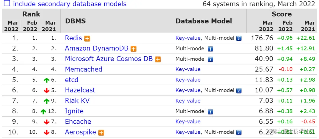
Task: Click the Ignite DBMS name
Action: [74, 111]
